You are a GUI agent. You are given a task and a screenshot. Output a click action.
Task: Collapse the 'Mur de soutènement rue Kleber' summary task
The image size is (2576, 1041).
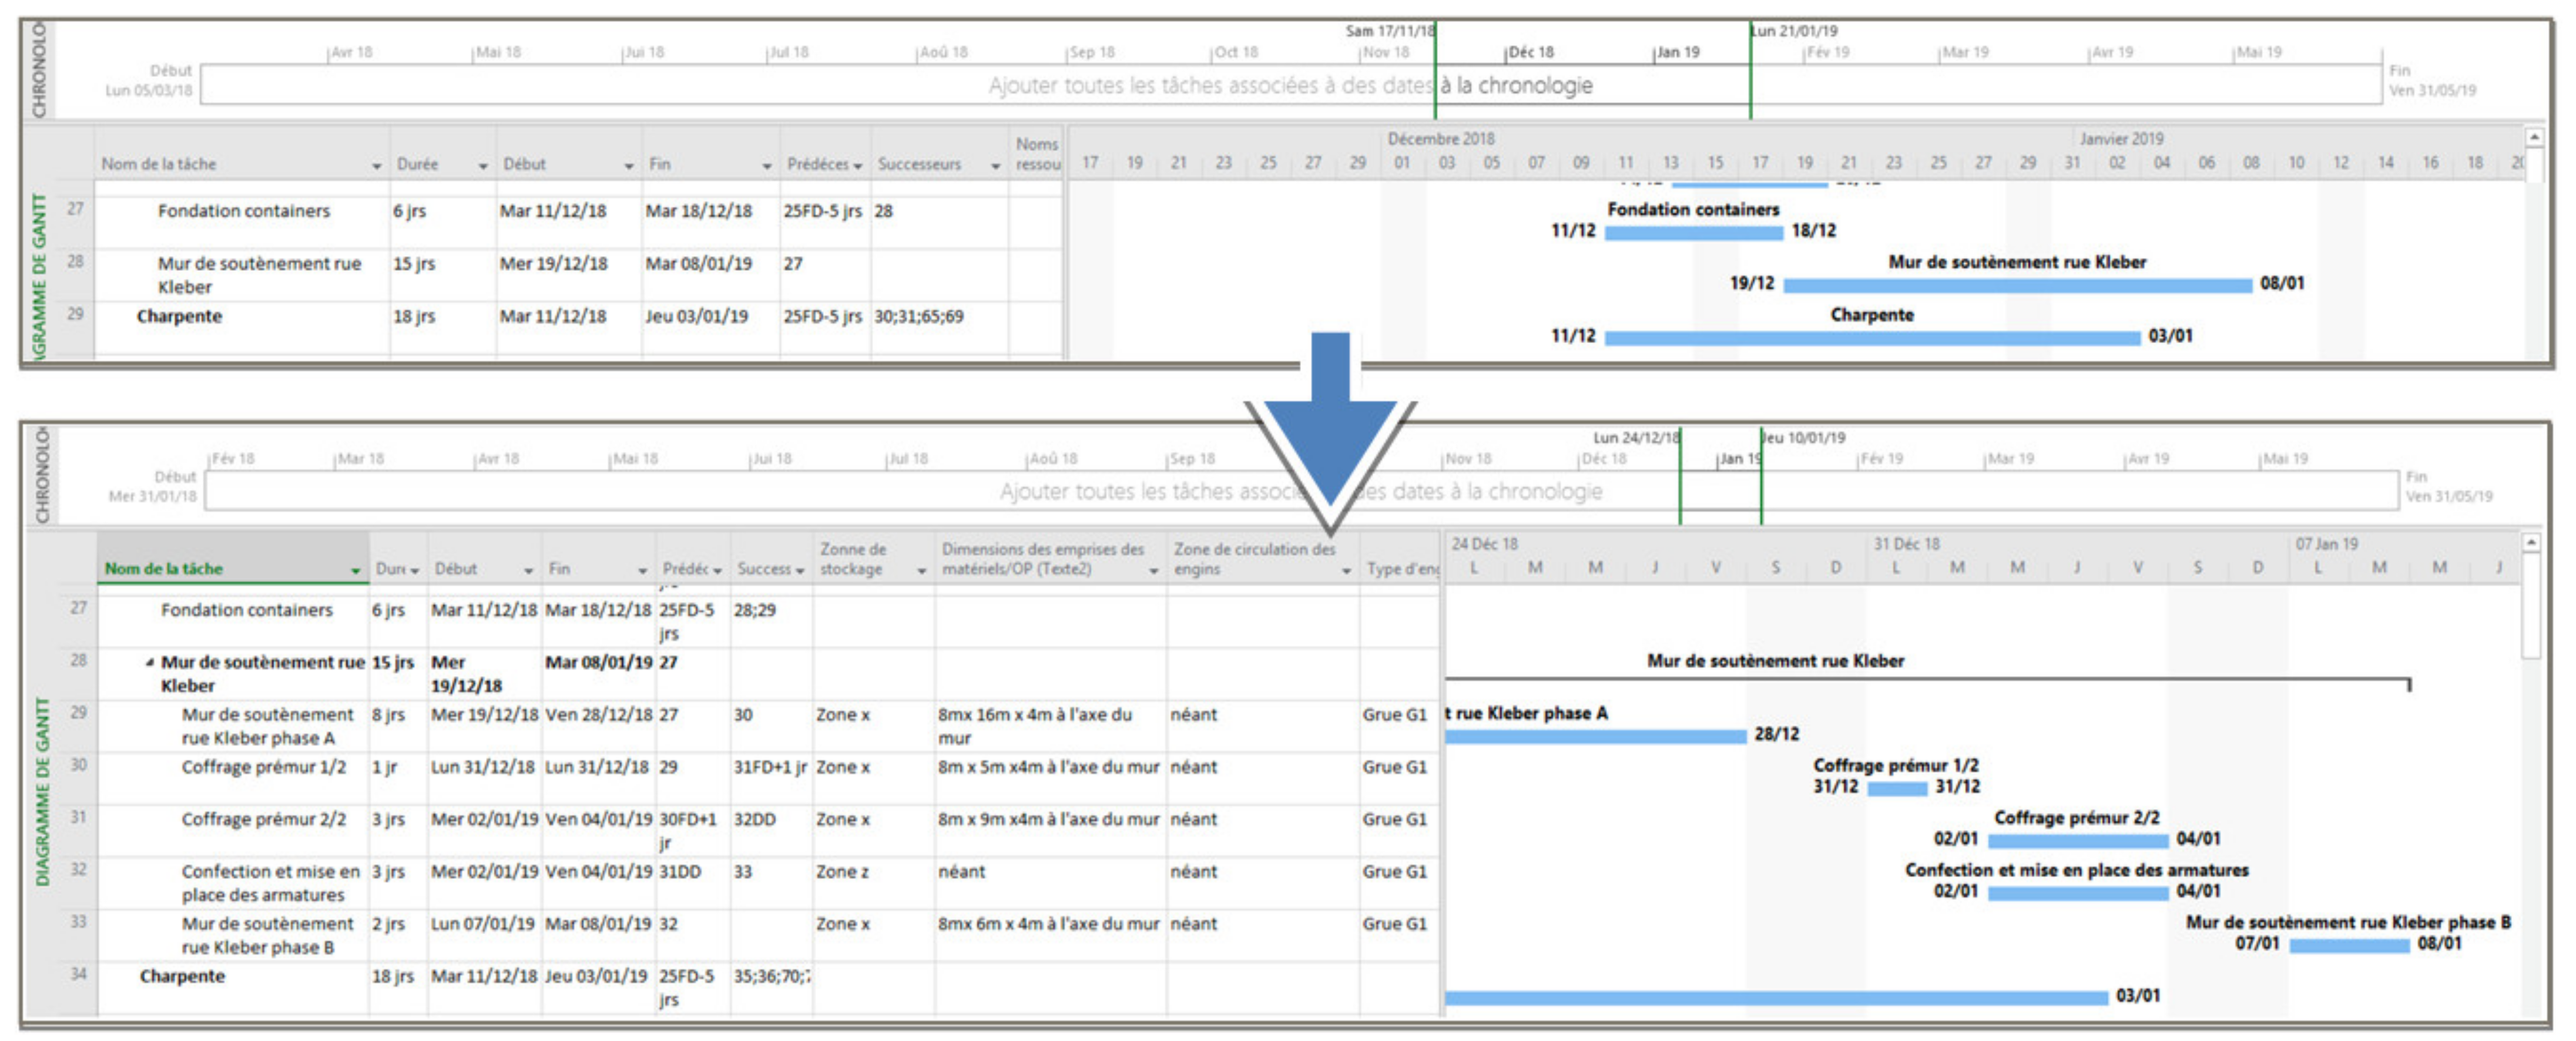[149, 662]
